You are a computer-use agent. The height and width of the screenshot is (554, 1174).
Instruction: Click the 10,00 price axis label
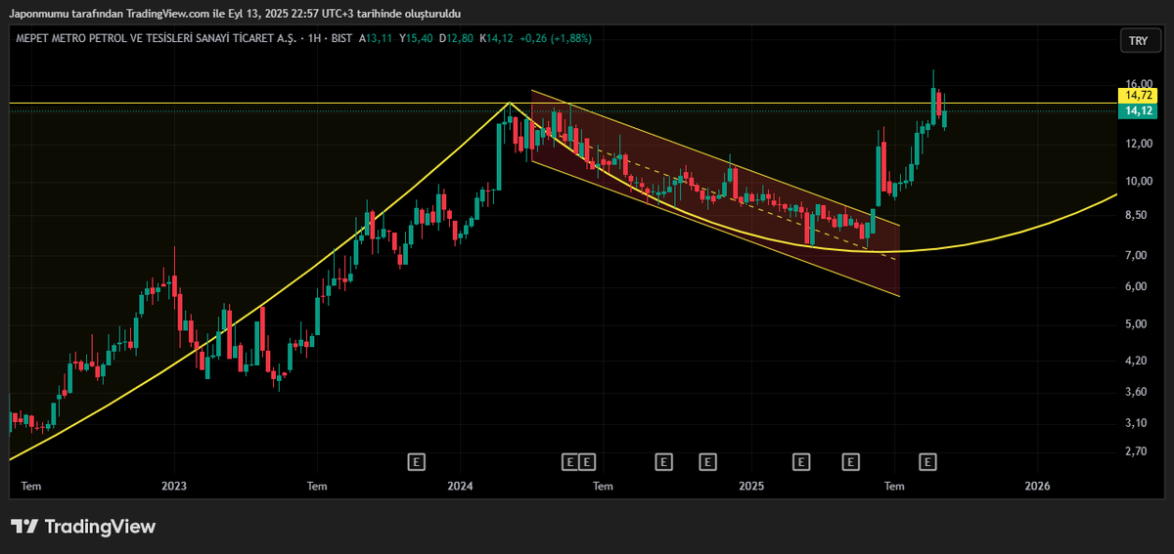pyautogui.click(x=1138, y=181)
